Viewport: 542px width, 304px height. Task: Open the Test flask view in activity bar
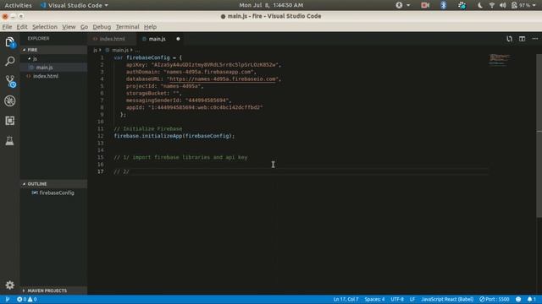point(9,141)
